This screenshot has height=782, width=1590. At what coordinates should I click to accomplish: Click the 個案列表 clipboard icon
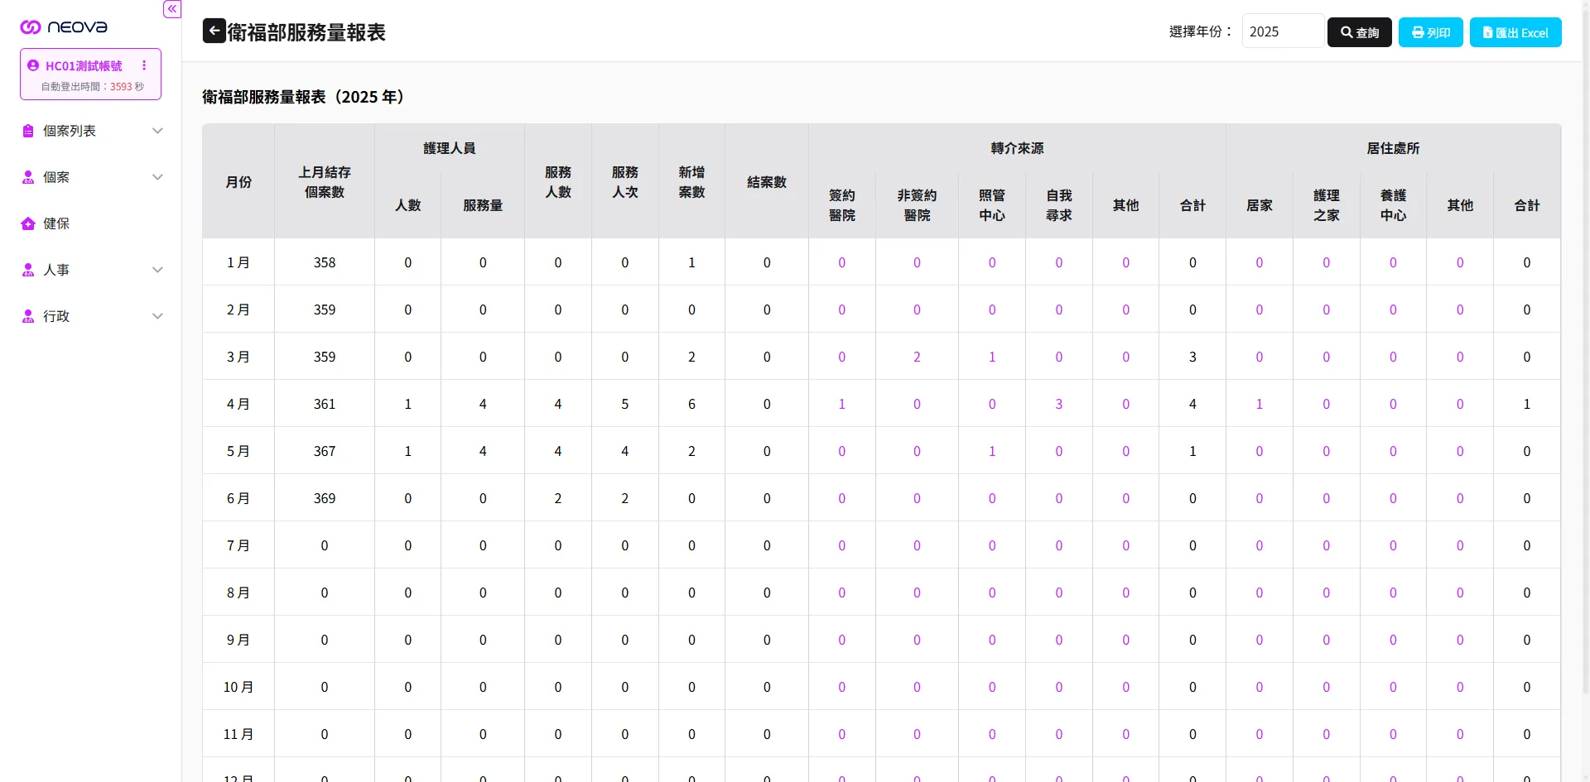click(28, 131)
